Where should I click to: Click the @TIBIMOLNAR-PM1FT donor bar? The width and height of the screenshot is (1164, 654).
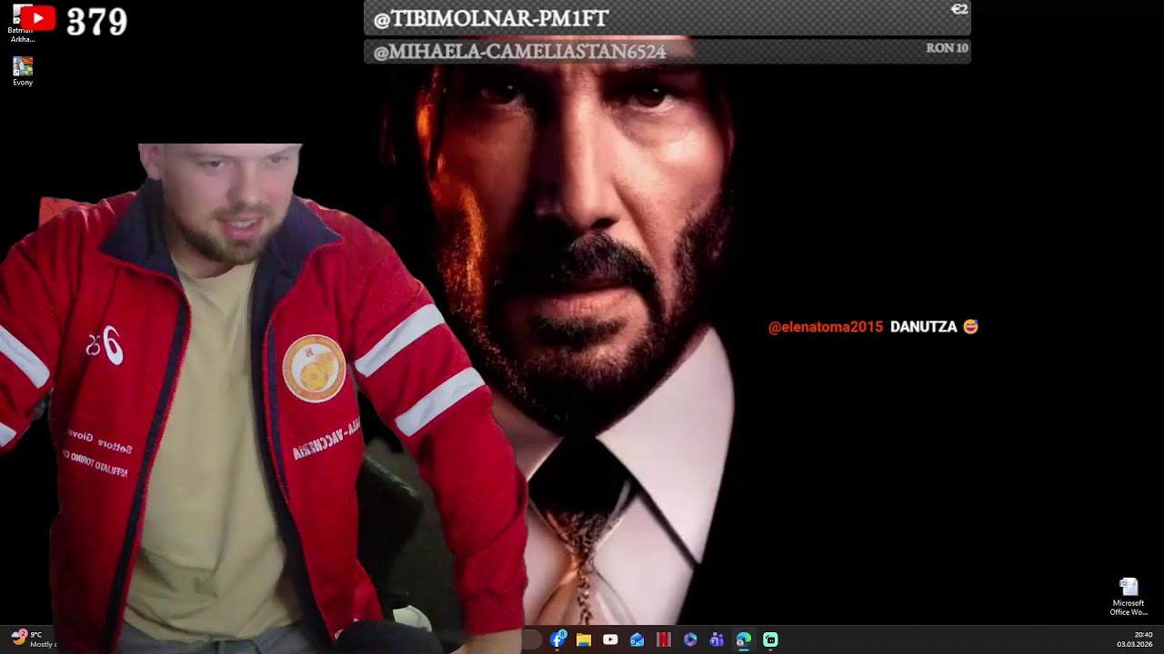[x=667, y=18]
